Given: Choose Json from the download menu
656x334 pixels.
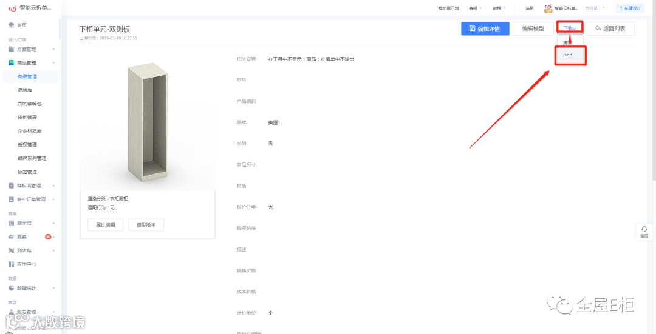Looking at the screenshot, I should point(570,55).
